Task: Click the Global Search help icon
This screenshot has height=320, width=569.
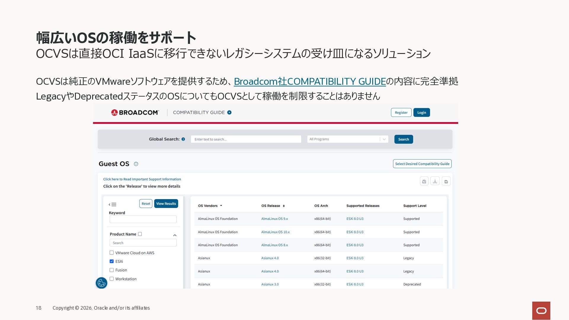Action: (x=183, y=139)
